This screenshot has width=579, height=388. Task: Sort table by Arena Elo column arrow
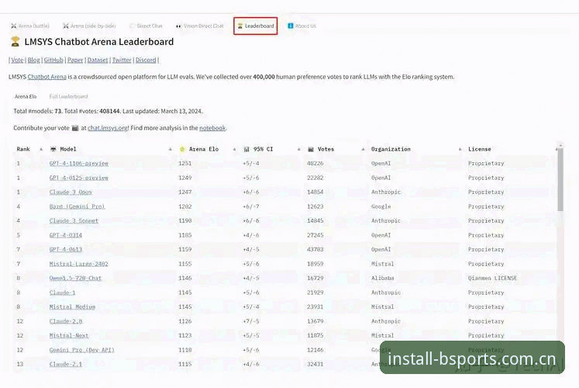235,149
